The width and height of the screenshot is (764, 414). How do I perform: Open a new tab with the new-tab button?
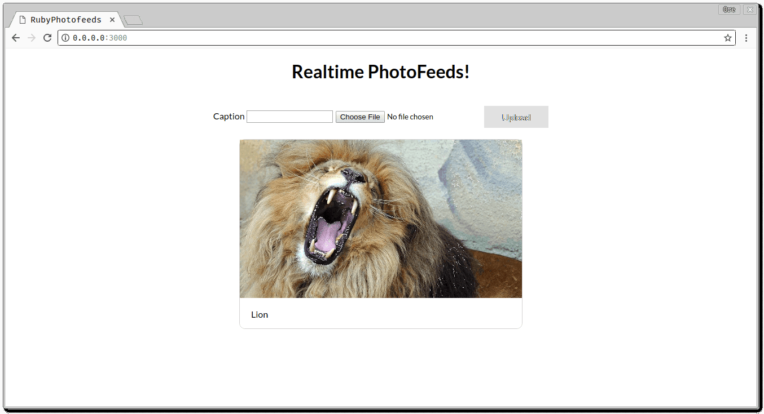133,20
